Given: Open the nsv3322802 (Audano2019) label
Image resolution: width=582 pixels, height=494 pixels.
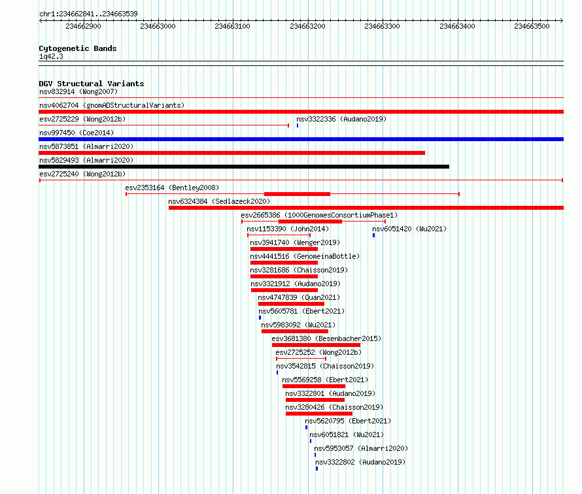Looking at the screenshot, I should pyautogui.click(x=360, y=462).
